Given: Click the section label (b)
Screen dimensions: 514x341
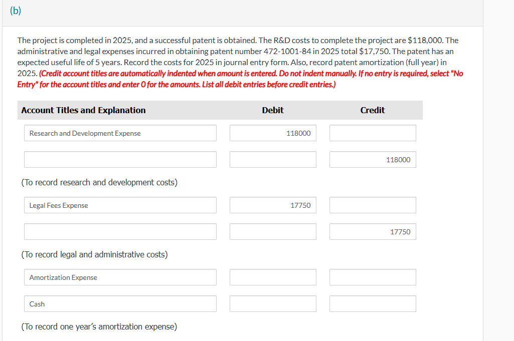Looking at the screenshot, I should (x=15, y=11).
